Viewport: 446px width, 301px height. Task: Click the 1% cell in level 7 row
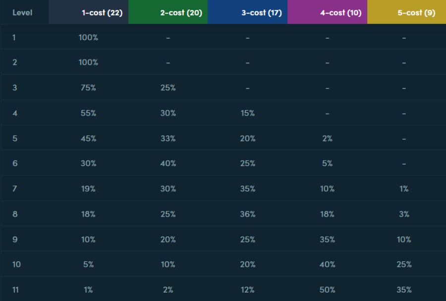404,188
